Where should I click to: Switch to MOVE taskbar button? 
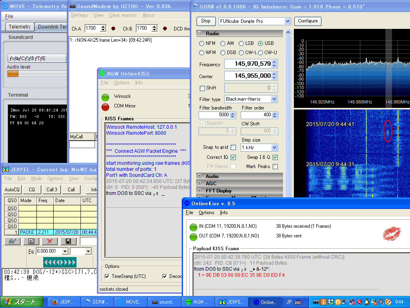131,302
